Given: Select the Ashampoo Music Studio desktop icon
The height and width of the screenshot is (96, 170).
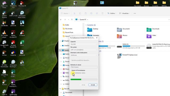Looking at the screenshot, I should [22, 14].
